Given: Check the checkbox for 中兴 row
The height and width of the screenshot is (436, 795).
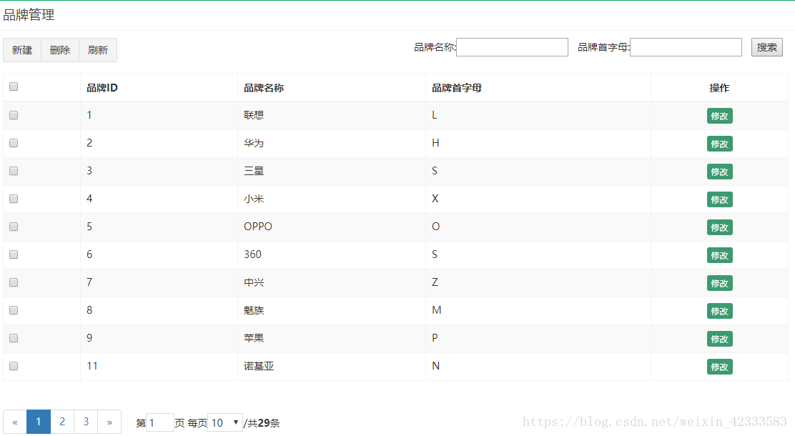Looking at the screenshot, I should (14, 282).
